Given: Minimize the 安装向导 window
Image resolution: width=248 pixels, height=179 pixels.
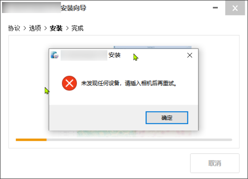Looking at the screenshot, I should coord(215,8).
